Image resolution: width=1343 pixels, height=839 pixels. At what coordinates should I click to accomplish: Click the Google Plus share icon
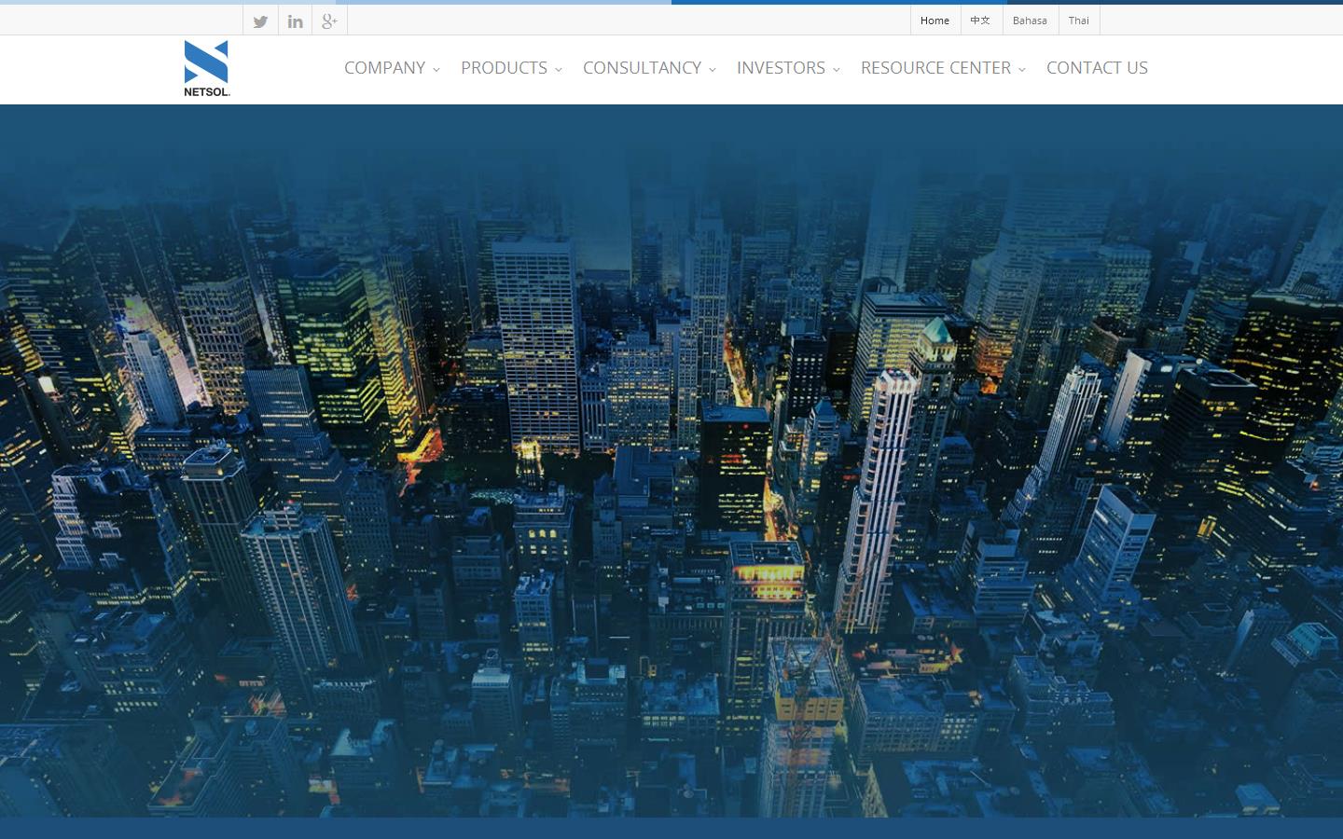(x=328, y=21)
